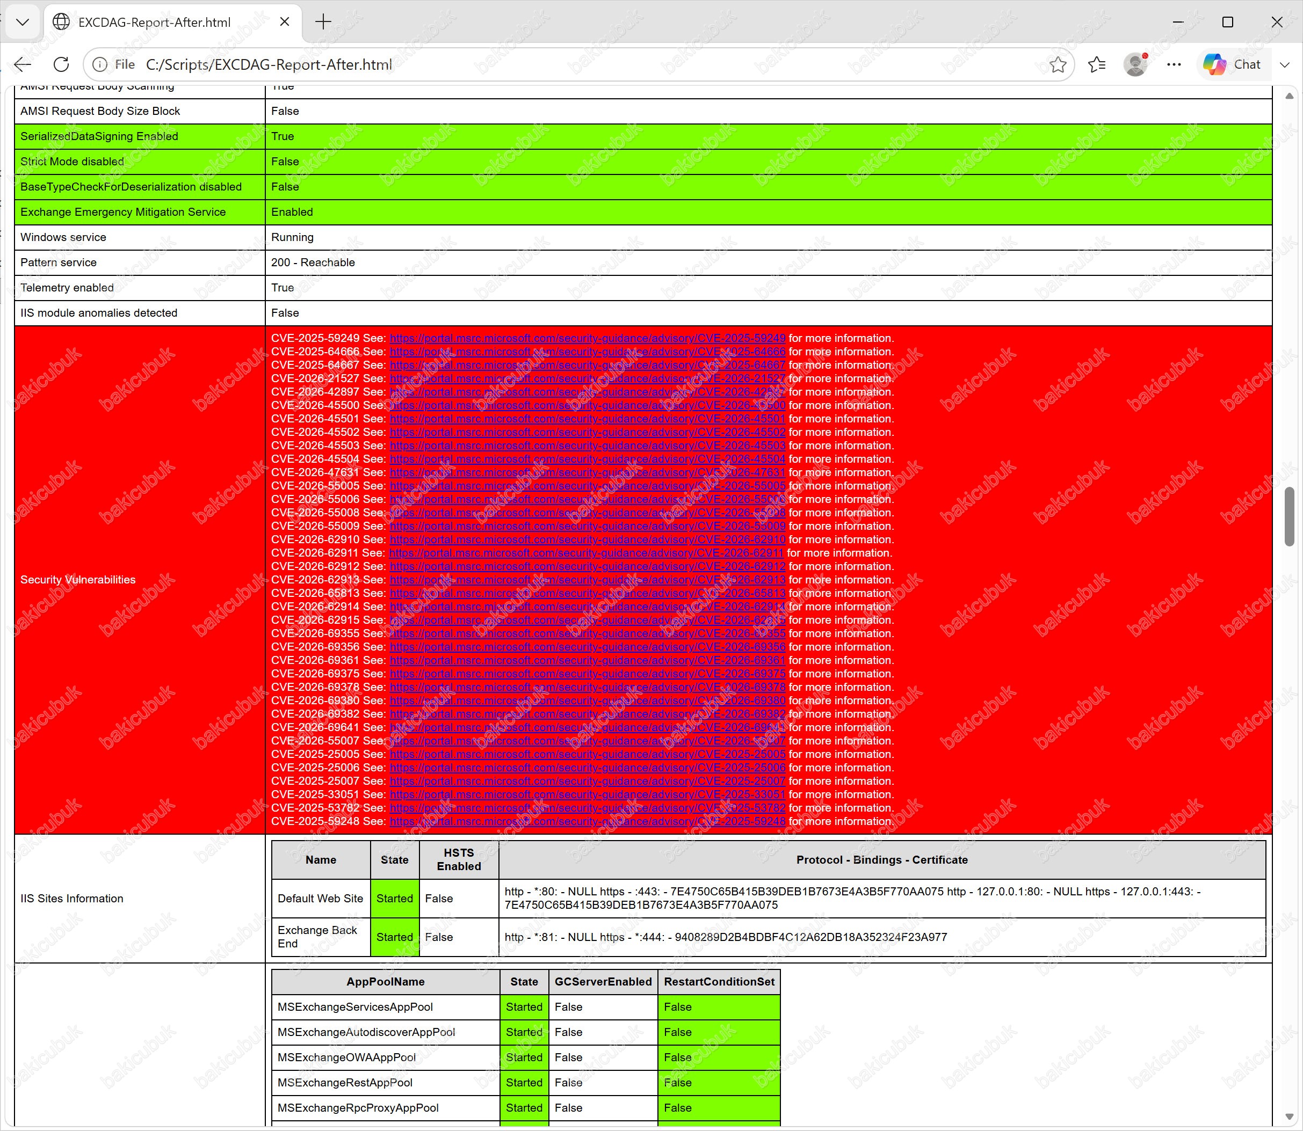Open the CVE-2026-45502 advisory link

(x=588, y=432)
